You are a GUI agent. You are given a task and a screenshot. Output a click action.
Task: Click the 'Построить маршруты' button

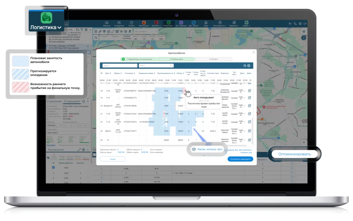pos(240,159)
